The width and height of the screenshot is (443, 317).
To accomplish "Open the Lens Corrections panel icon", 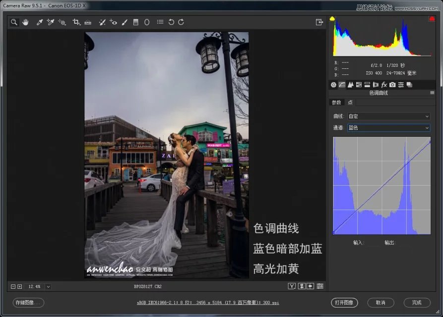I will (376, 85).
